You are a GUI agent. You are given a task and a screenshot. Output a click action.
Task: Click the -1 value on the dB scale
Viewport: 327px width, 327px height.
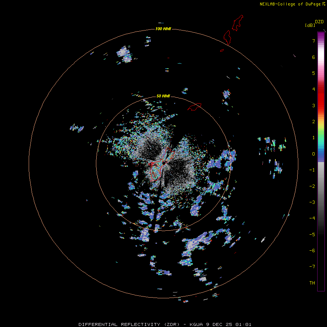coord(312,170)
